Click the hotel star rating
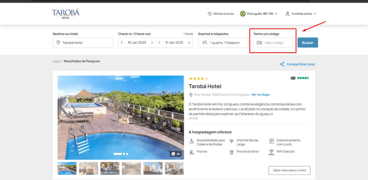The height and width of the screenshot is (180, 368). point(199,79)
